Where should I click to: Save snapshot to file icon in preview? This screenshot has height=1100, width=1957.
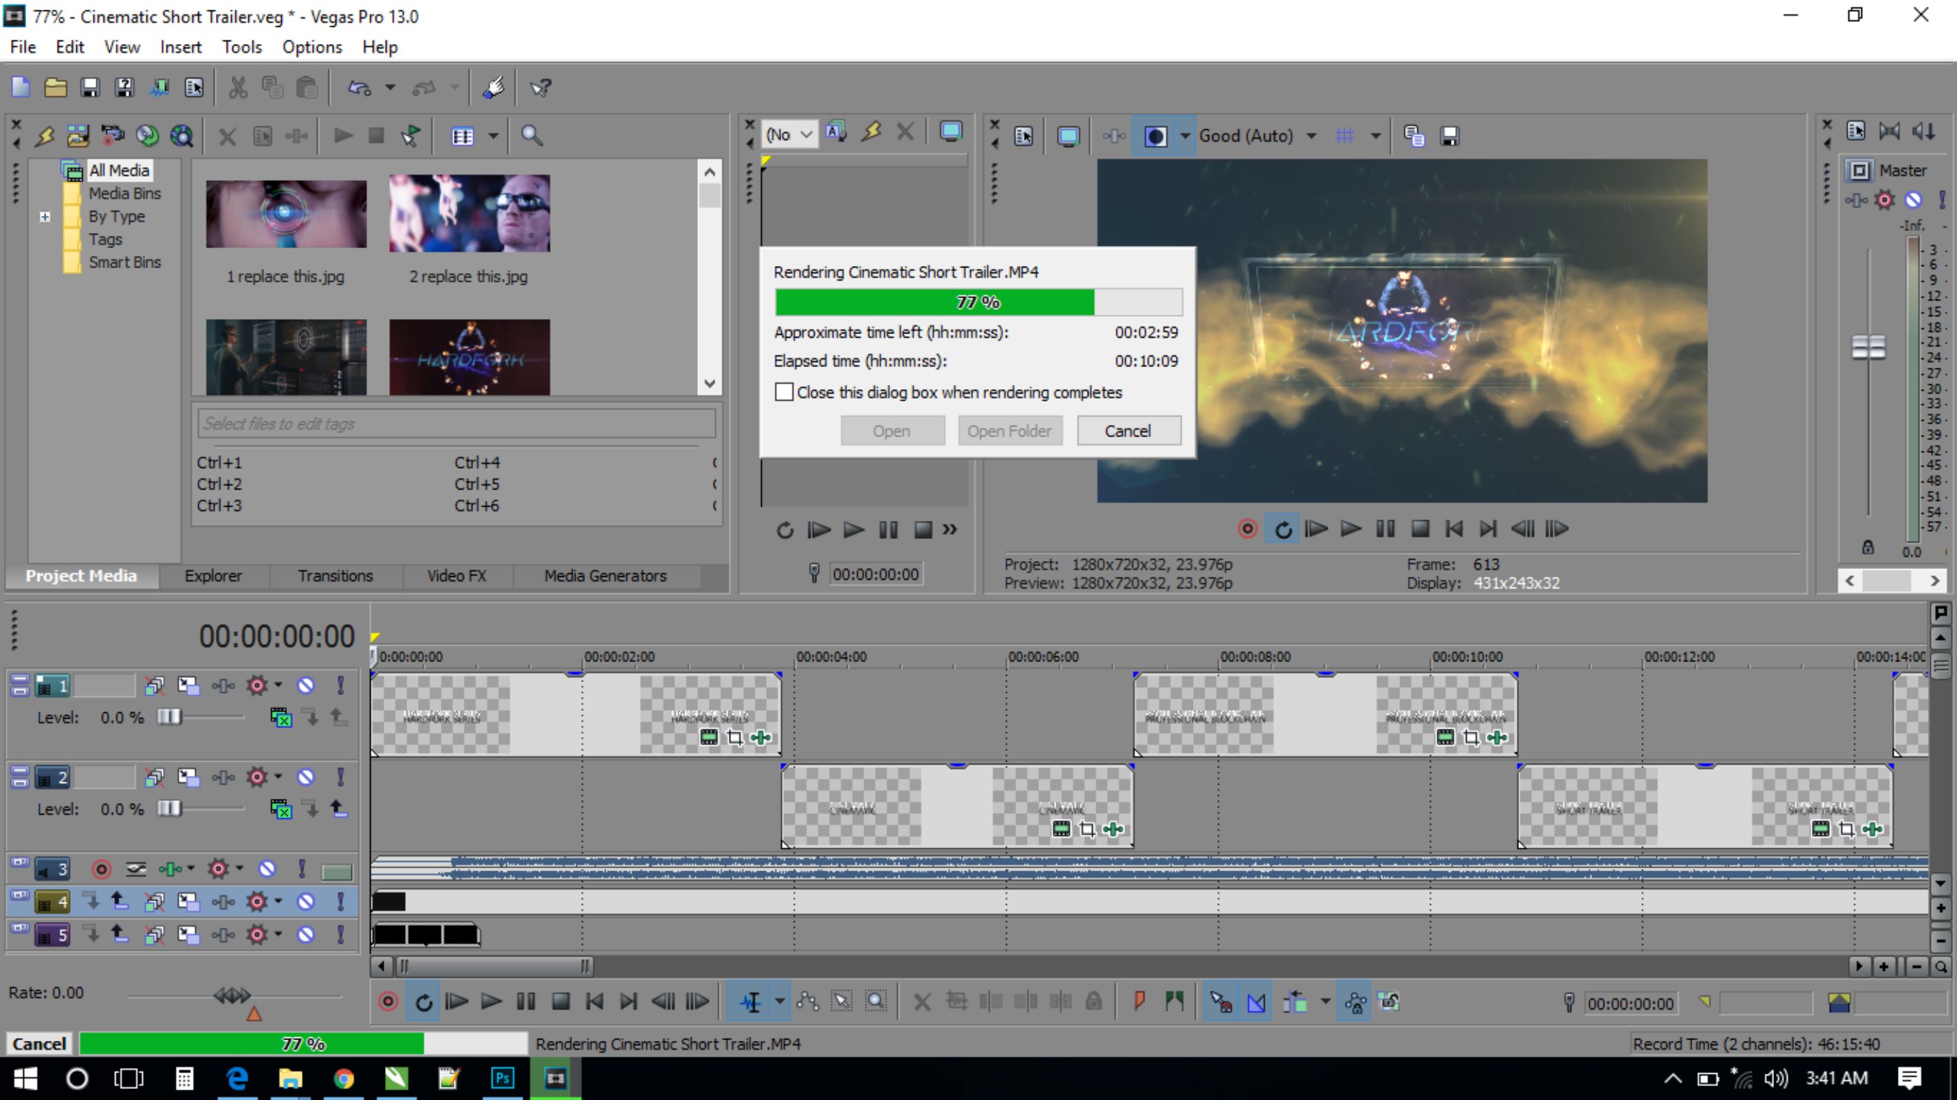1449,136
